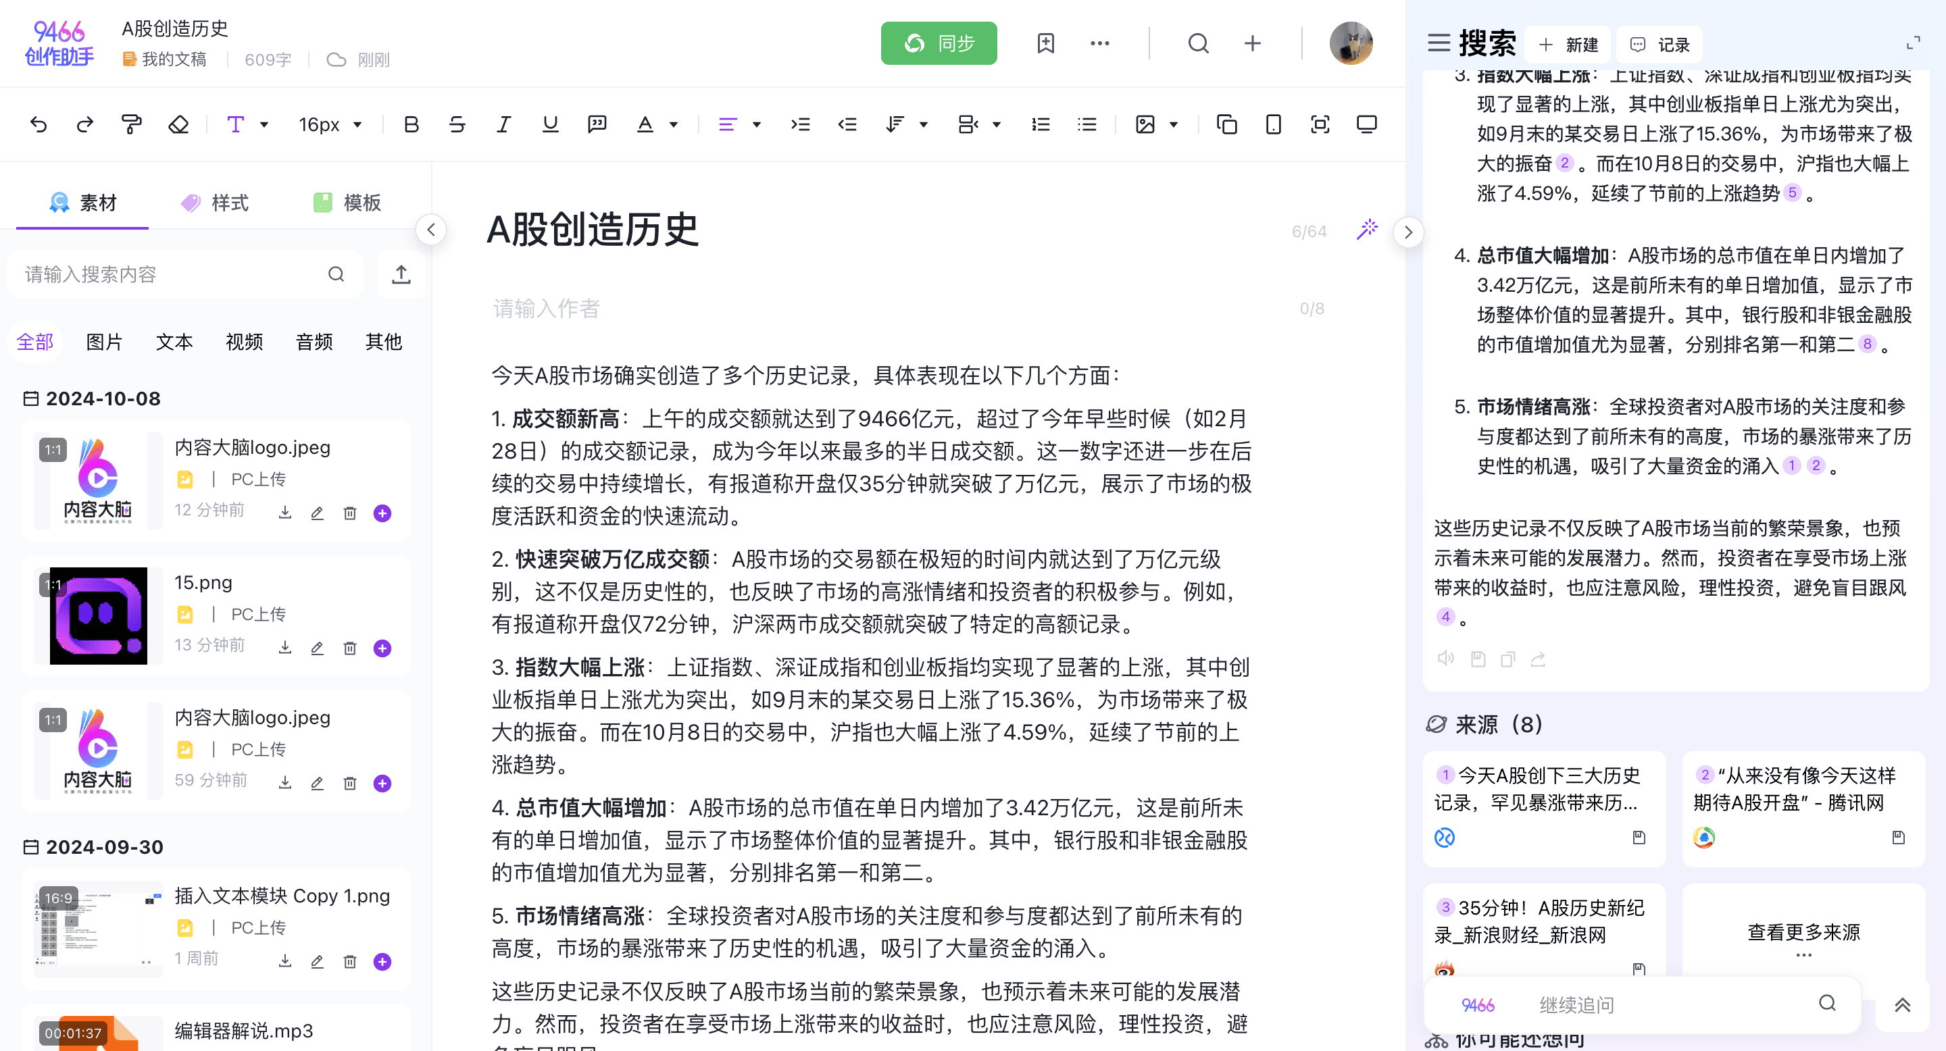Filter materials by 音频
Viewport: 1946px width, 1051px height.
314,342
